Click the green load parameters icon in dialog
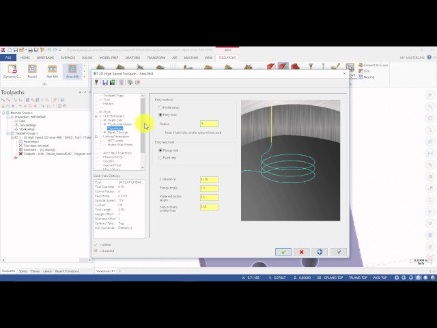The width and height of the screenshot is (437, 328). pos(112,83)
